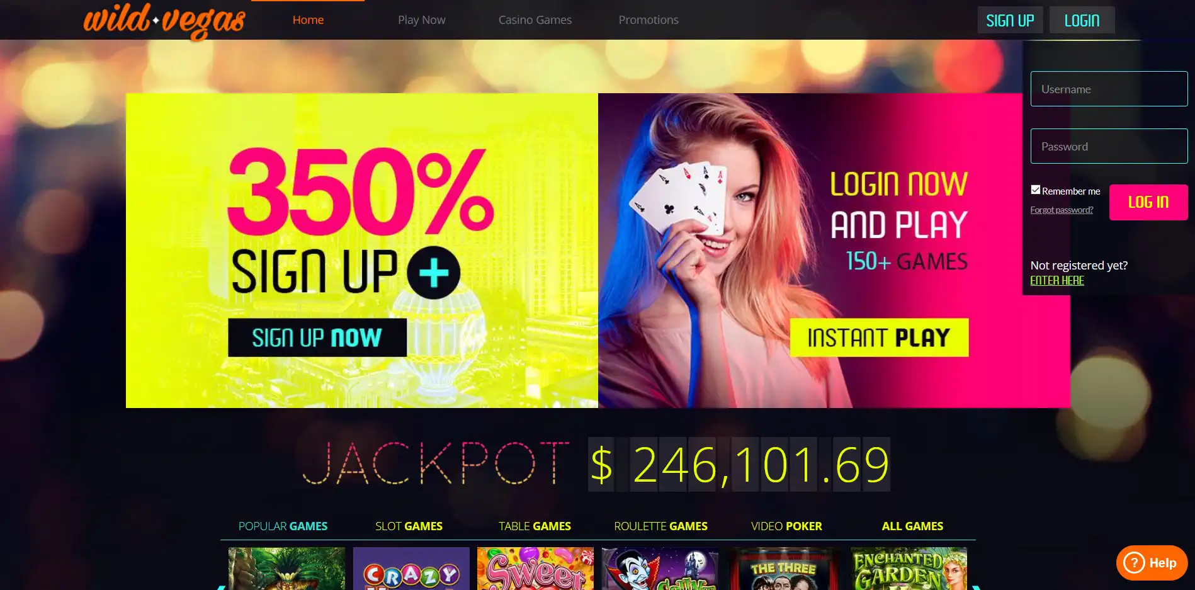Click the Forgot password link
The width and height of the screenshot is (1195, 590).
(1062, 210)
